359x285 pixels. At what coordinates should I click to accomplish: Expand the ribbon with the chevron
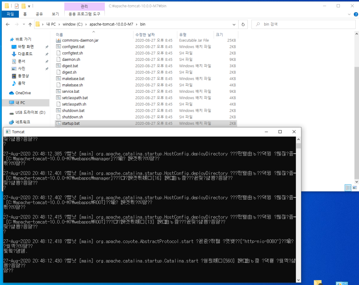(x=349, y=14)
